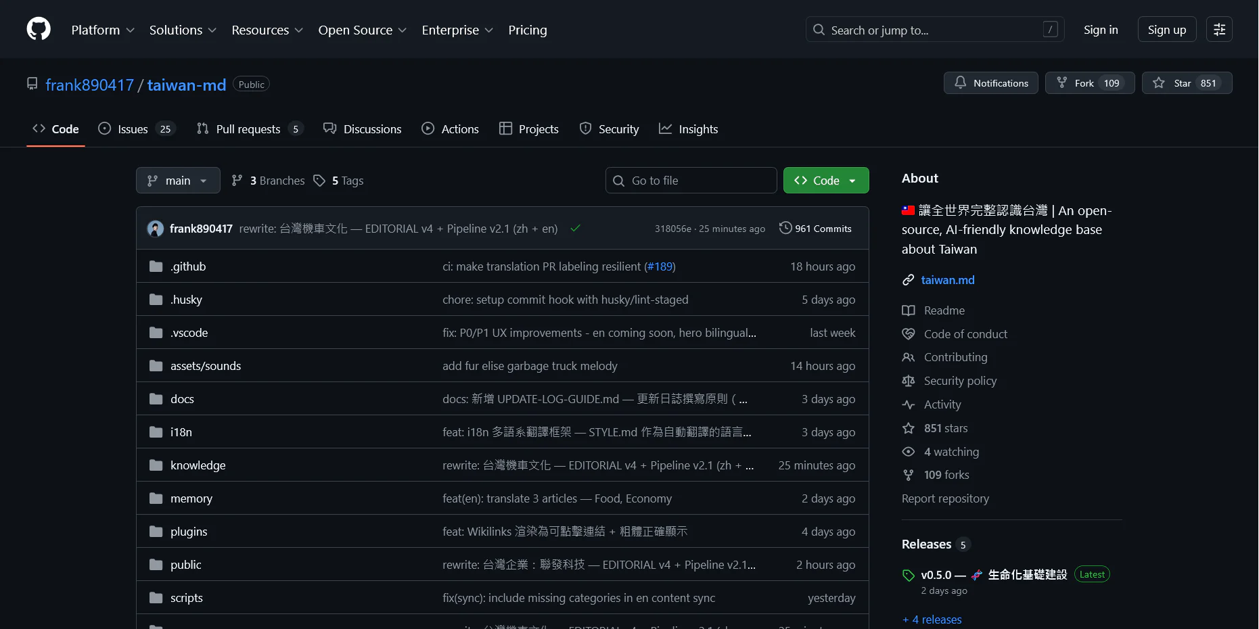
Task: Open the taiwan.md website link
Action: pos(948,280)
